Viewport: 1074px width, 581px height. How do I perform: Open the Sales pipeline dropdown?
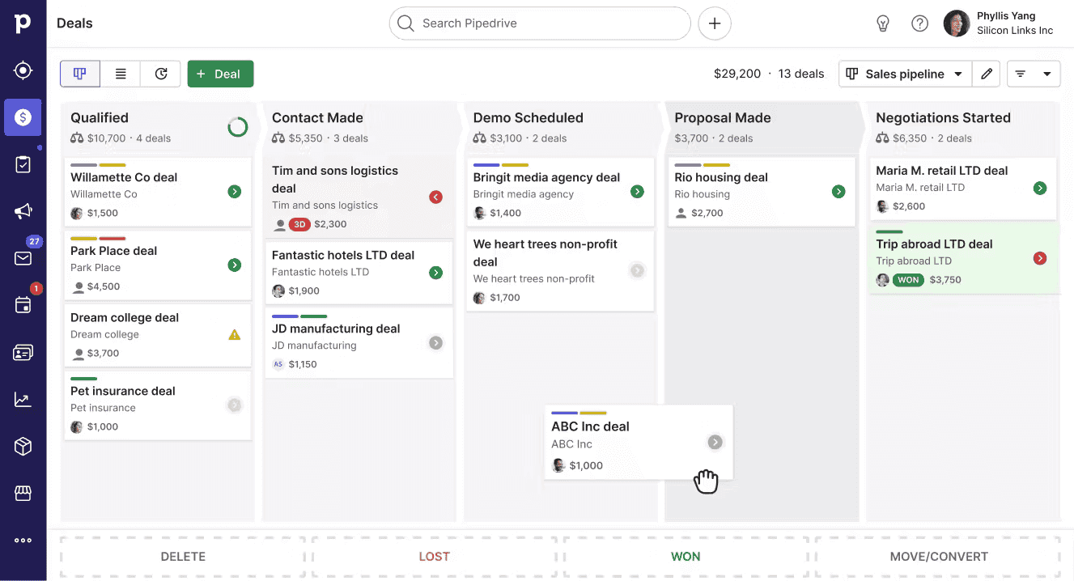point(904,74)
